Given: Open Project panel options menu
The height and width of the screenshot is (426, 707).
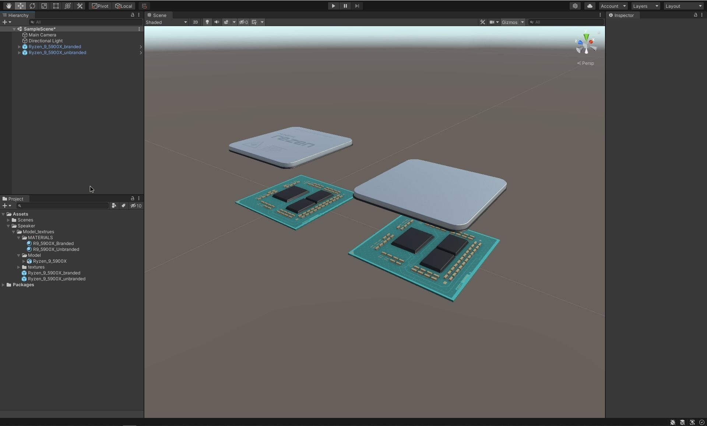Looking at the screenshot, I should coord(139,198).
